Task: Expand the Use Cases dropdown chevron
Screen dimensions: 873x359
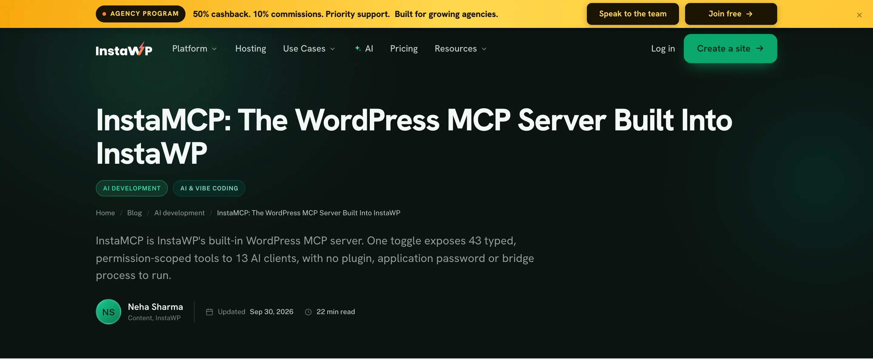Action: [x=333, y=49]
